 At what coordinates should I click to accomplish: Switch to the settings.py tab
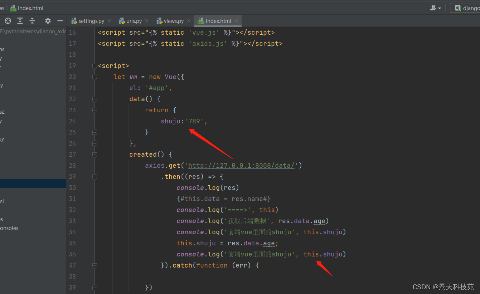(x=91, y=21)
